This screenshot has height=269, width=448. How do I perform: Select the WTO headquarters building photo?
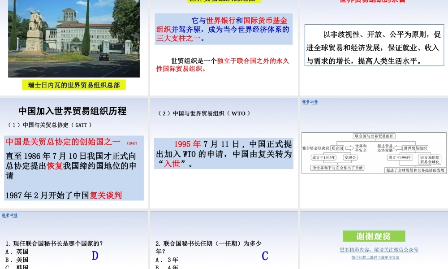click(x=74, y=38)
